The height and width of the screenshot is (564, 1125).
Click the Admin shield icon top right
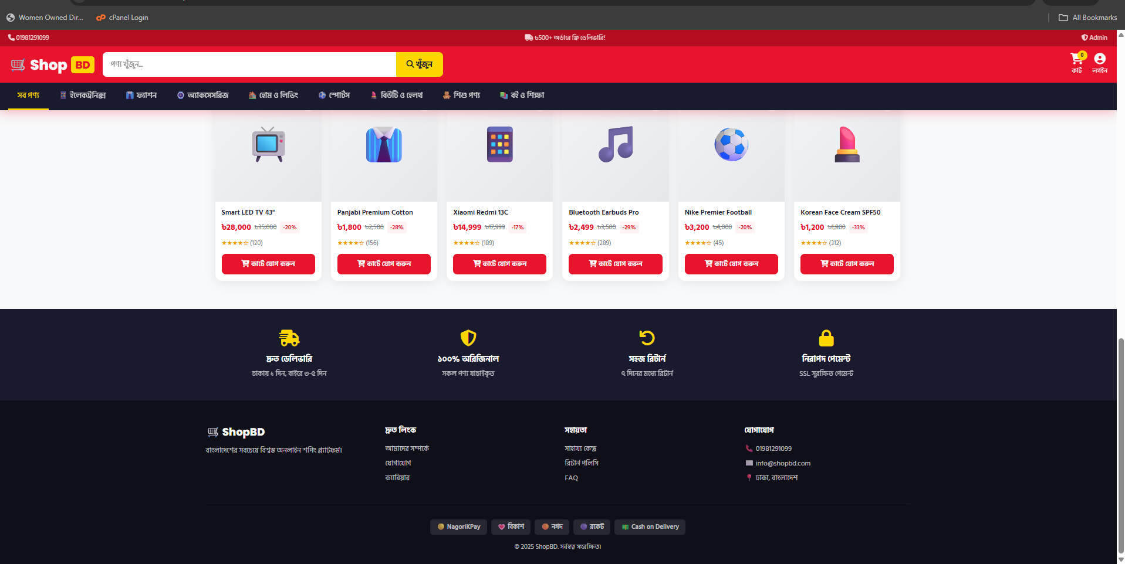coord(1085,37)
